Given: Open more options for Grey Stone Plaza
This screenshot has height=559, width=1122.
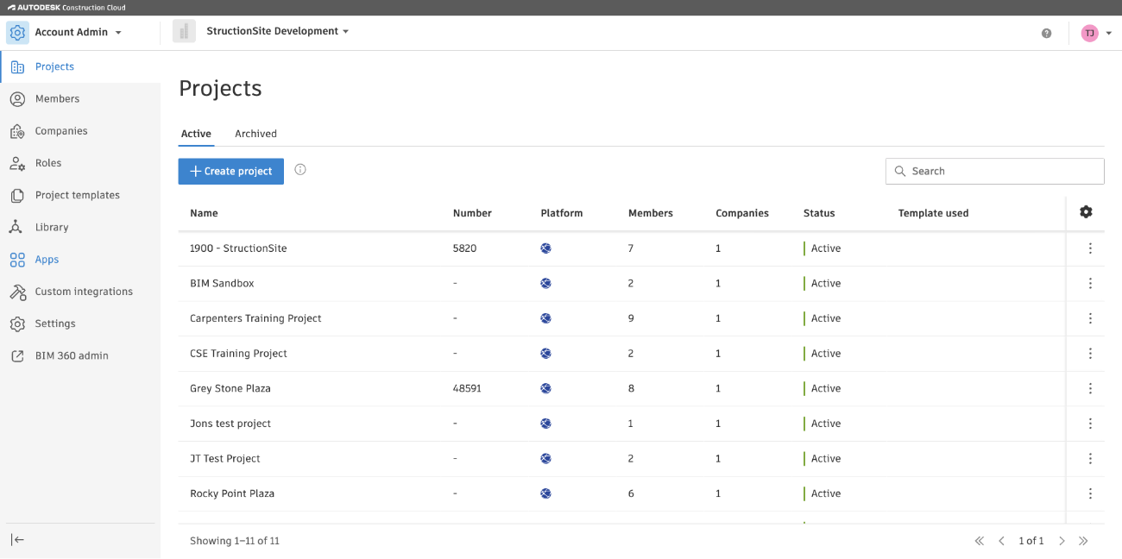Looking at the screenshot, I should click(1090, 389).
